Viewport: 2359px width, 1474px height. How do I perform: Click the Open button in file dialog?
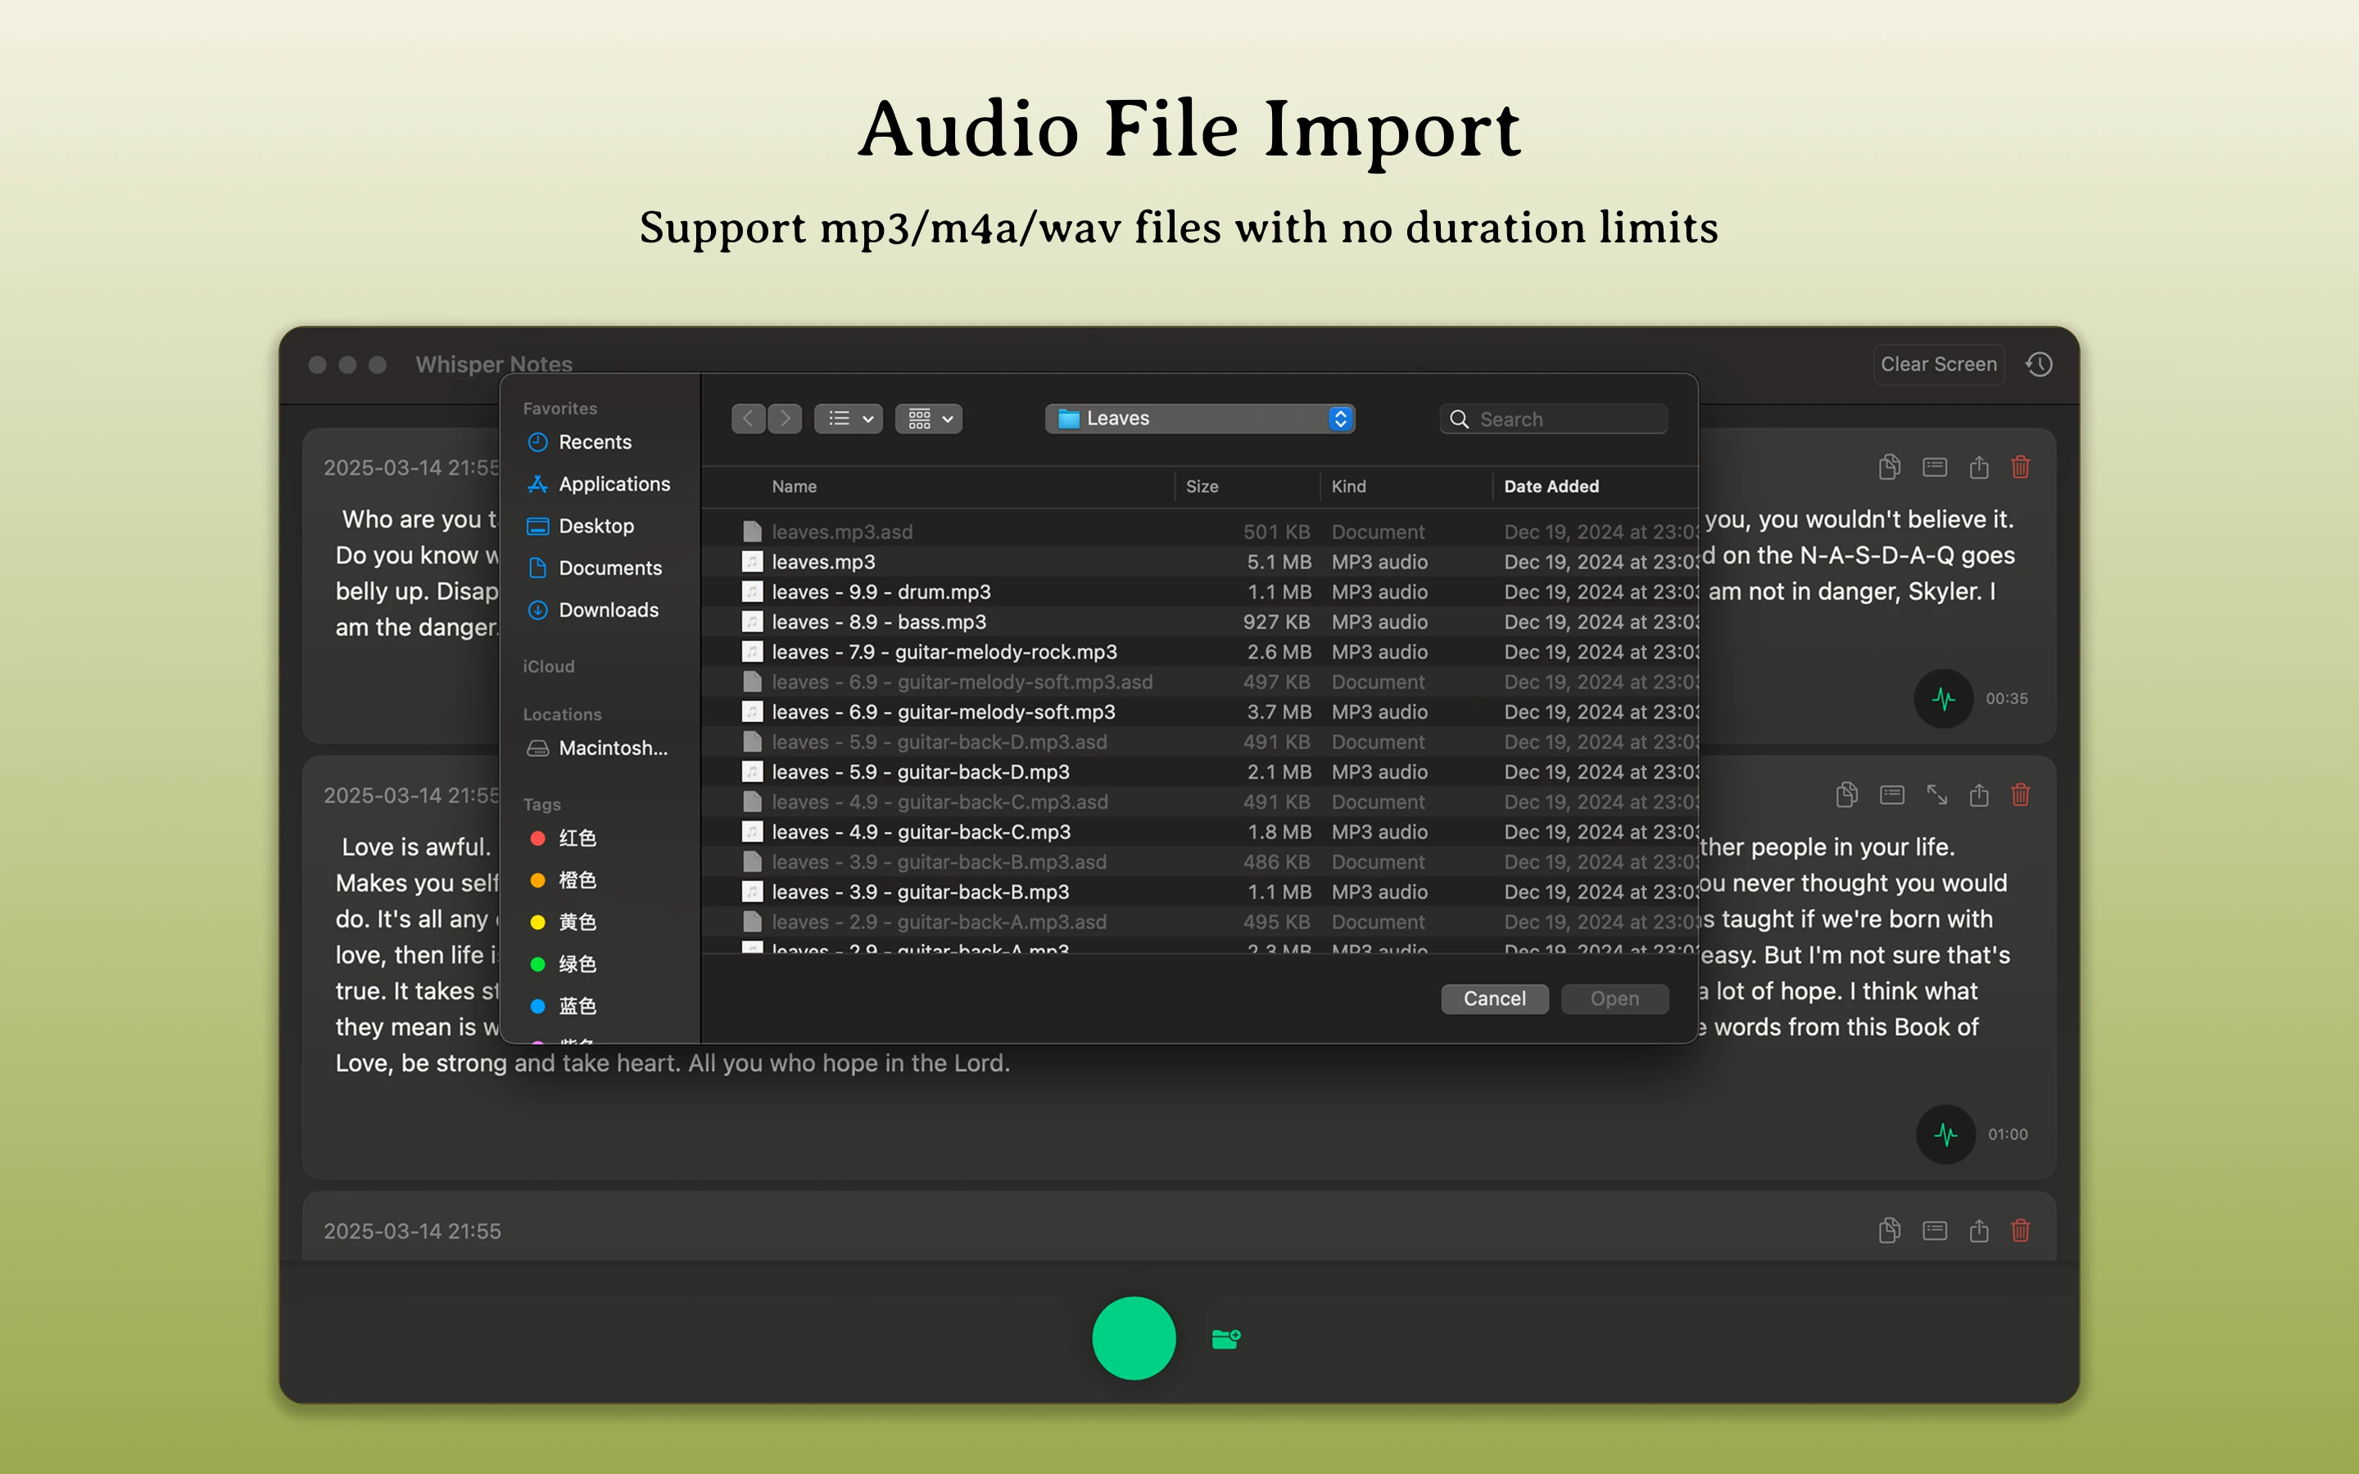1614,998
